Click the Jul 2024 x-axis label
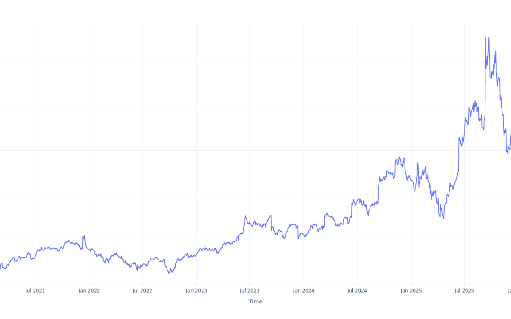Image resolution: width=511 pixels, height=319 pixels. pyautogui.click(x=357, y=291)
